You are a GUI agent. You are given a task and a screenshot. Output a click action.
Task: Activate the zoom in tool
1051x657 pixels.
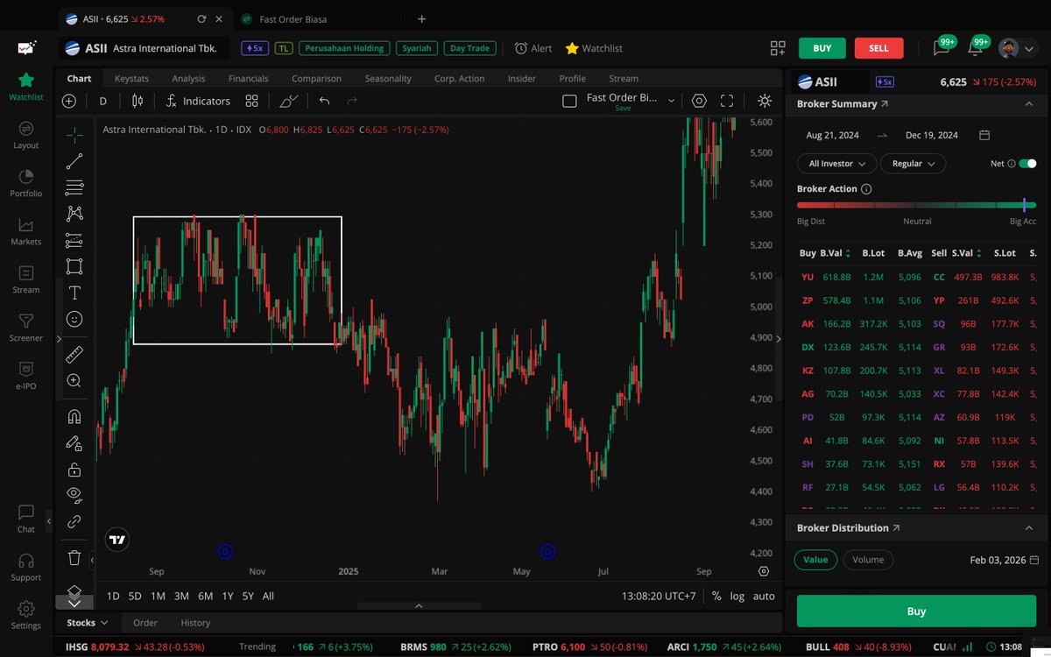point(74,381)
